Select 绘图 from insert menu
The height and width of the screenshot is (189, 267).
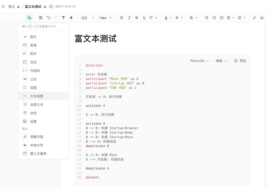[43, 88]
